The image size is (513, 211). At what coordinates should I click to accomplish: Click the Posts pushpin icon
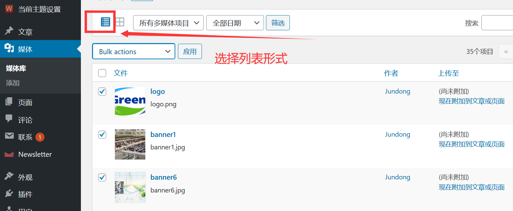pyautogui.click(x=9, y=31)
